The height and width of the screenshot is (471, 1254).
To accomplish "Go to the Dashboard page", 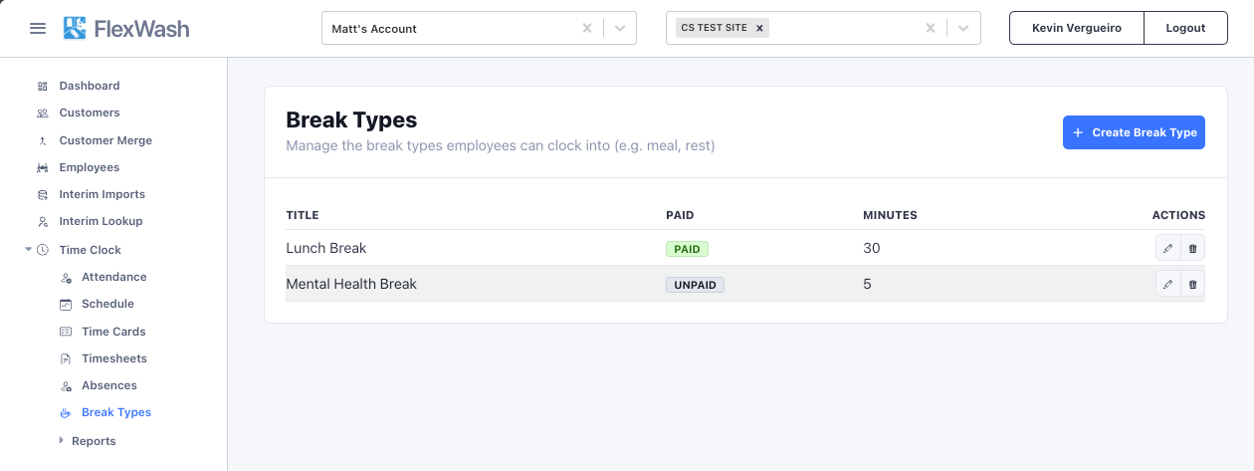I will (89, 86).
